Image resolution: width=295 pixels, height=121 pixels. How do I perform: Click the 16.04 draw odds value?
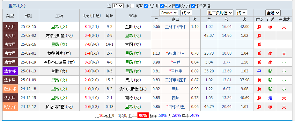227,27
